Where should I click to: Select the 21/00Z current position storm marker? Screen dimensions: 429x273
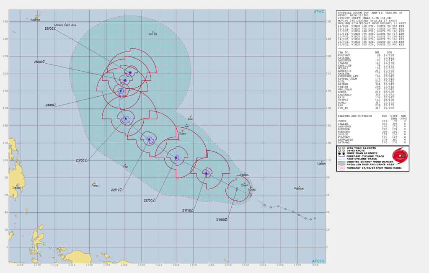[237, 189]
